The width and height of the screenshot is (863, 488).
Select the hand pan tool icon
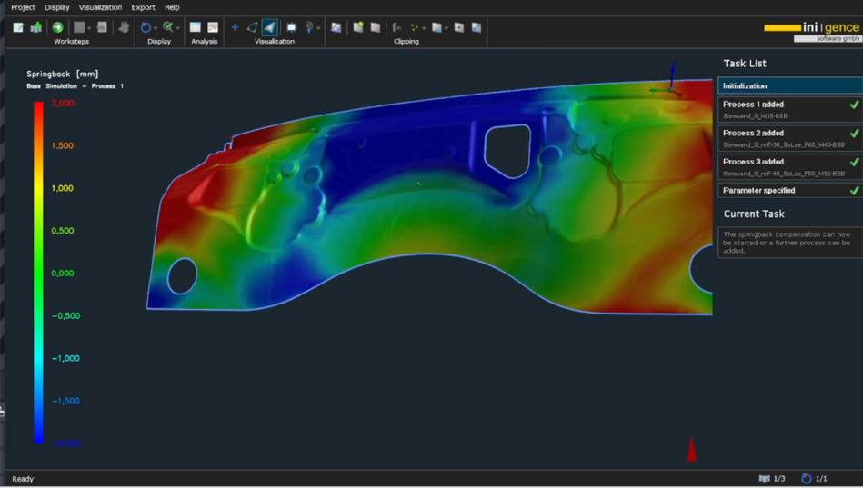click(124, 27)
